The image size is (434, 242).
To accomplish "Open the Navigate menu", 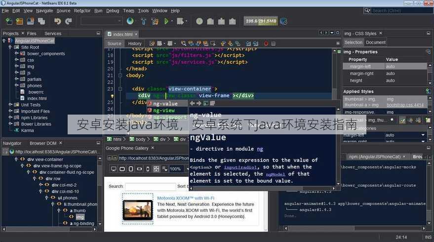I will click(44, 11).
